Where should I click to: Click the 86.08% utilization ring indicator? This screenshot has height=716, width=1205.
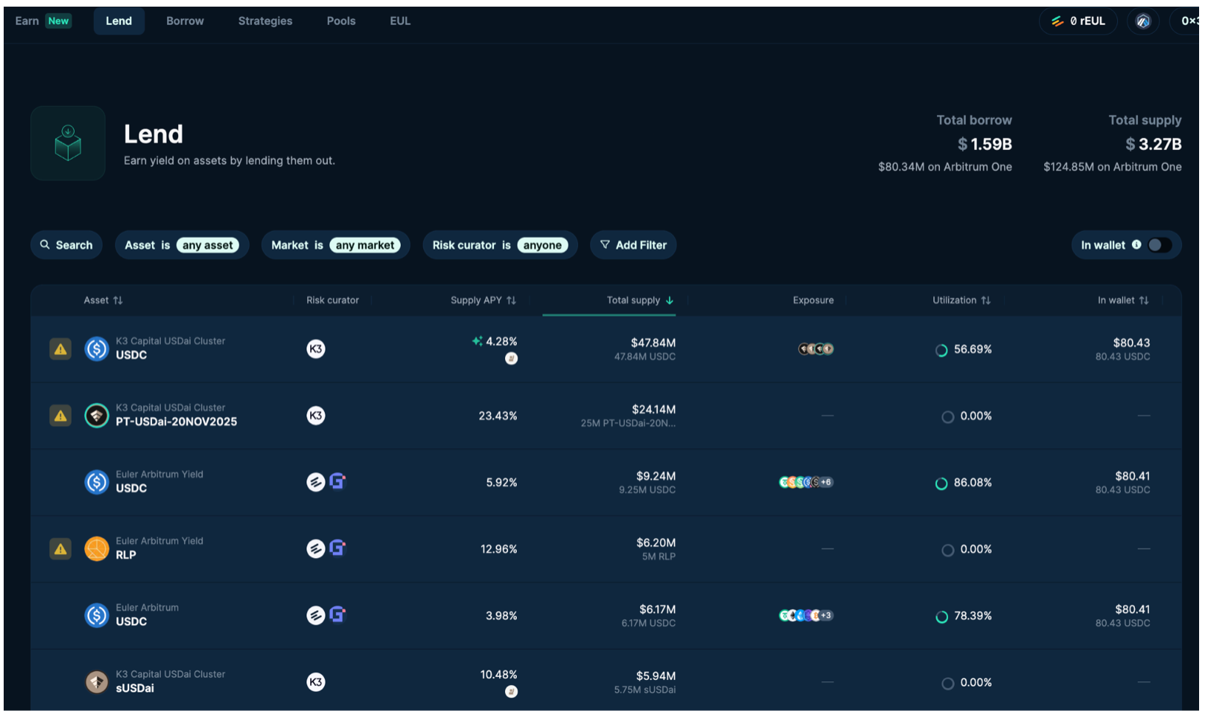[941, 483]
